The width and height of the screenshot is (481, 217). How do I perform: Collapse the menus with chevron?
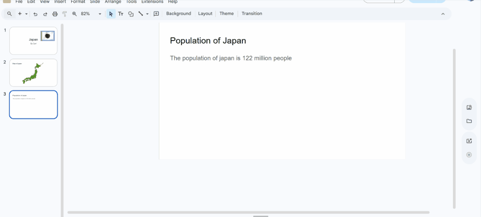pyautogui.click(x=443, y=14)
